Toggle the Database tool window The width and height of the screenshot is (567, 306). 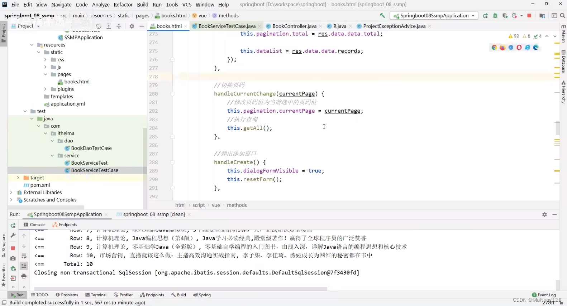pyautogui.click(x=563, y=62)
